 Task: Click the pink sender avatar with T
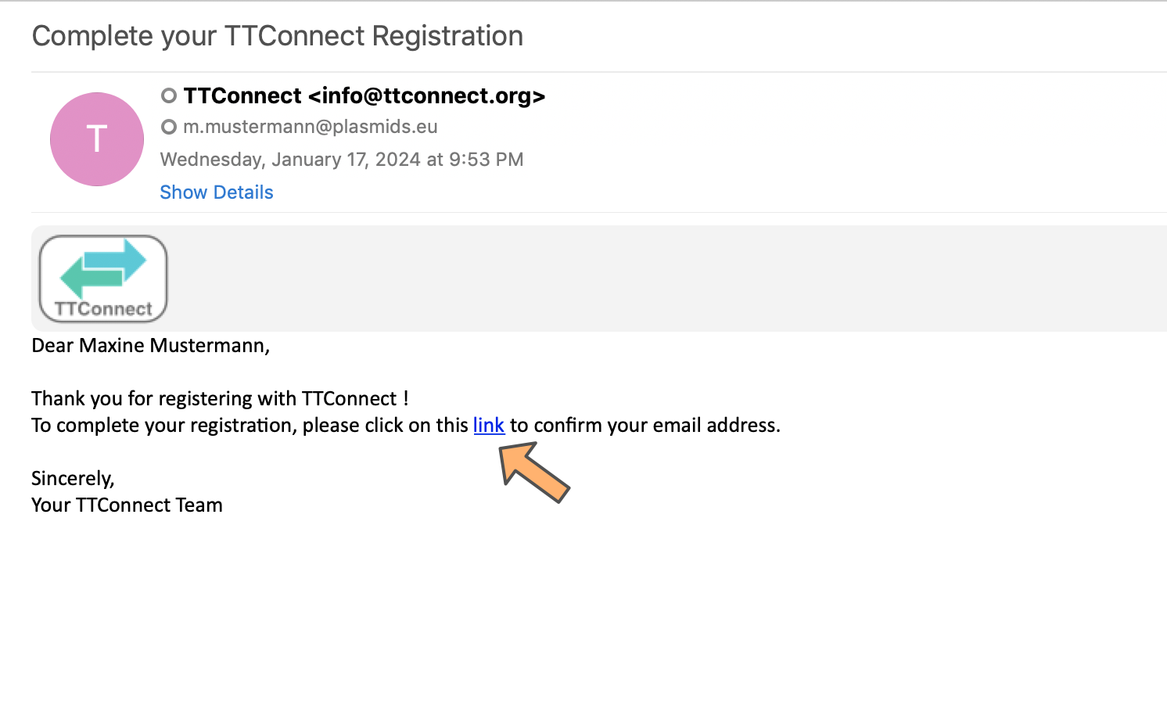[x=97, y=139]
